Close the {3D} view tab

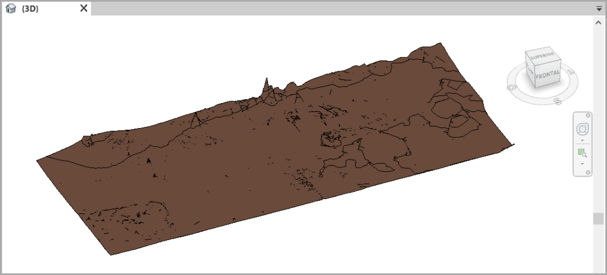84,8
